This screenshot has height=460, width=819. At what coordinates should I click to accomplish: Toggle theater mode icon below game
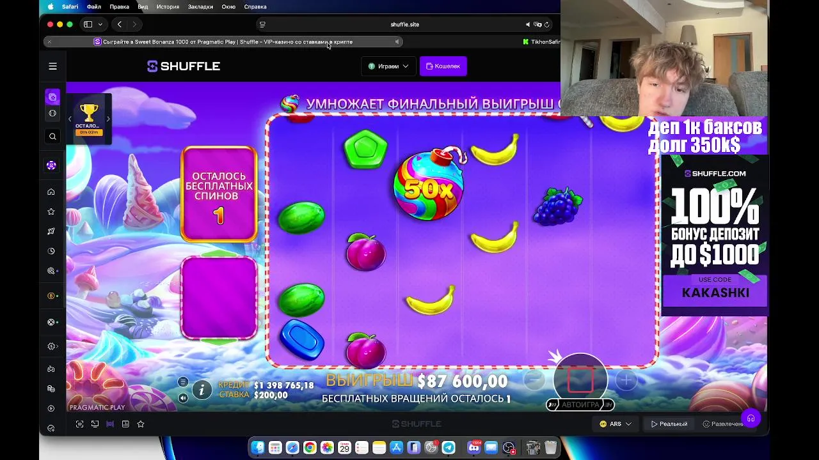pyautogui.click(x=110, y=424)
